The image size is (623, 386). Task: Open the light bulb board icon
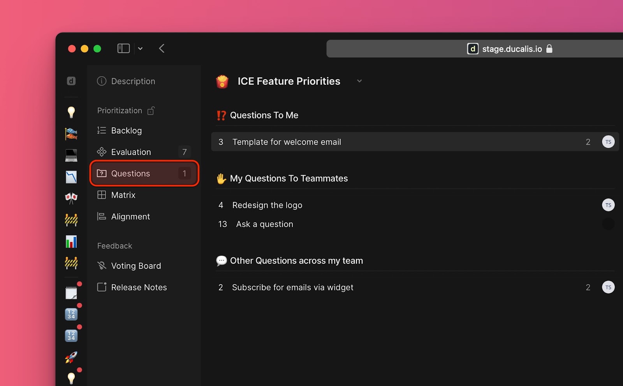point(71,112)
